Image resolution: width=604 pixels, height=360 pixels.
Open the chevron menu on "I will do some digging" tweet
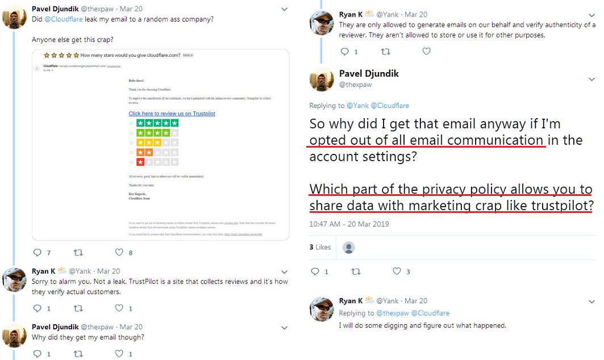(x=591, y=301)
